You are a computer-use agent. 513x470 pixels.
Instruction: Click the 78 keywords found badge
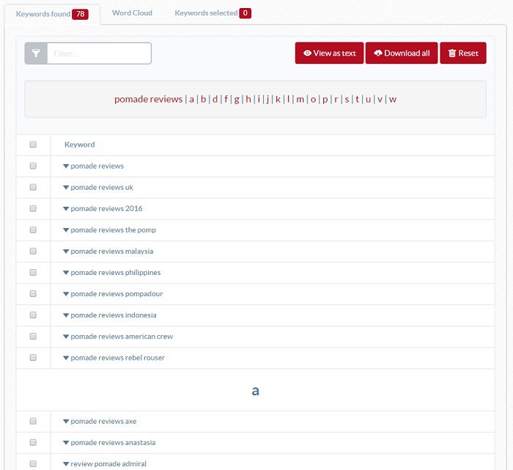pos(81,14)
